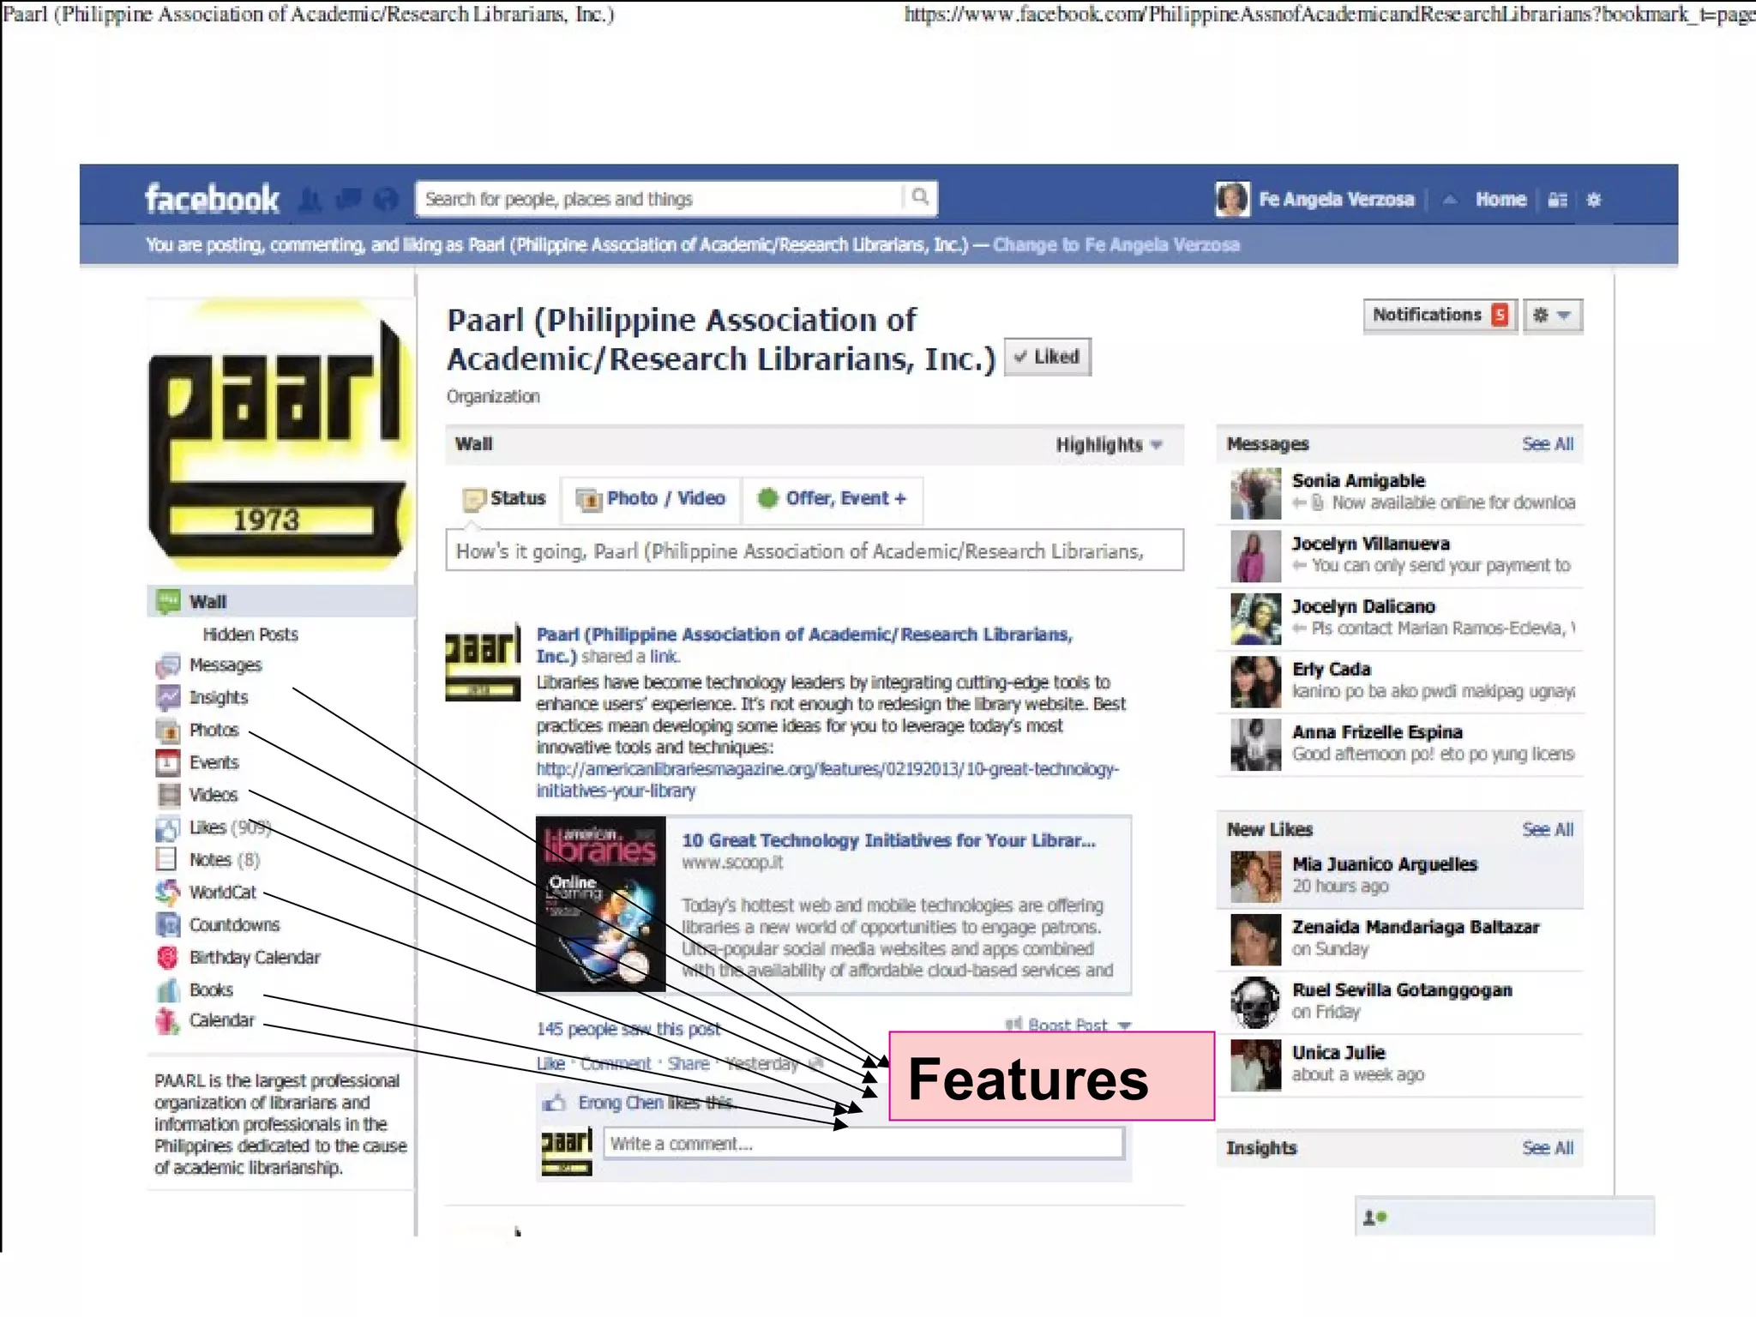This screenshot has height=1317, width=1756.
Task: Expand the Highlights dropdown on Wall
Action: (x=1109, y=445)
